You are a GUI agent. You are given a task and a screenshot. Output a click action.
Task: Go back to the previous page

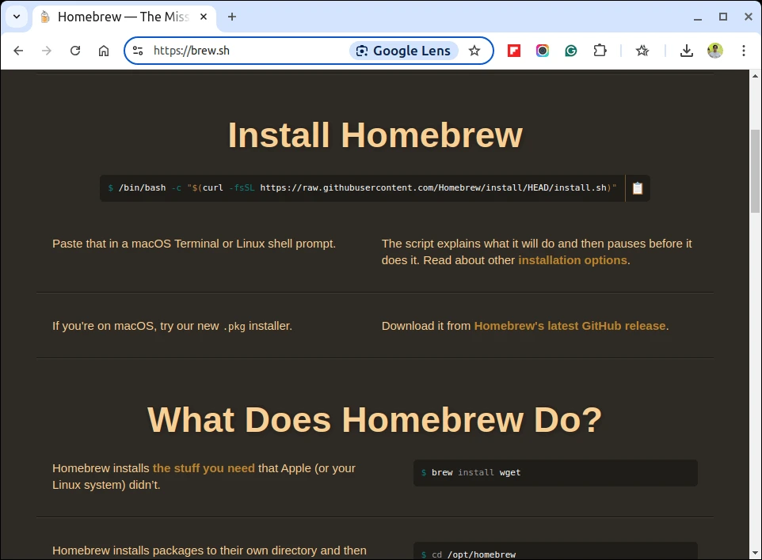18,51
